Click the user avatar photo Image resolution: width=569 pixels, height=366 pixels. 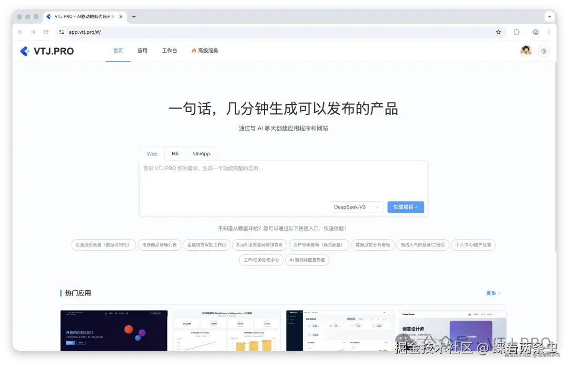pos(525,51)
